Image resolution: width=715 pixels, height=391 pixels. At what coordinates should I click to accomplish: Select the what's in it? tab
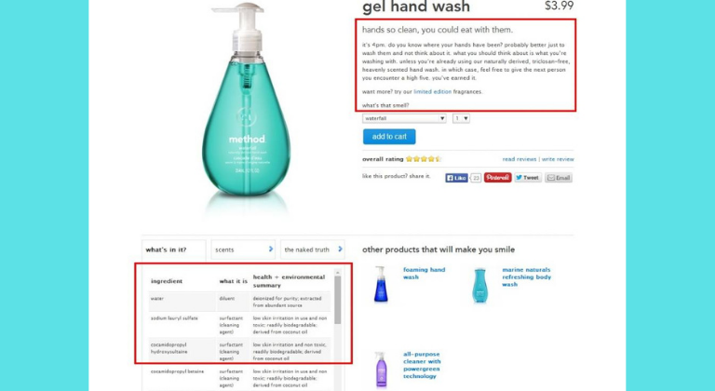[174, 249]
